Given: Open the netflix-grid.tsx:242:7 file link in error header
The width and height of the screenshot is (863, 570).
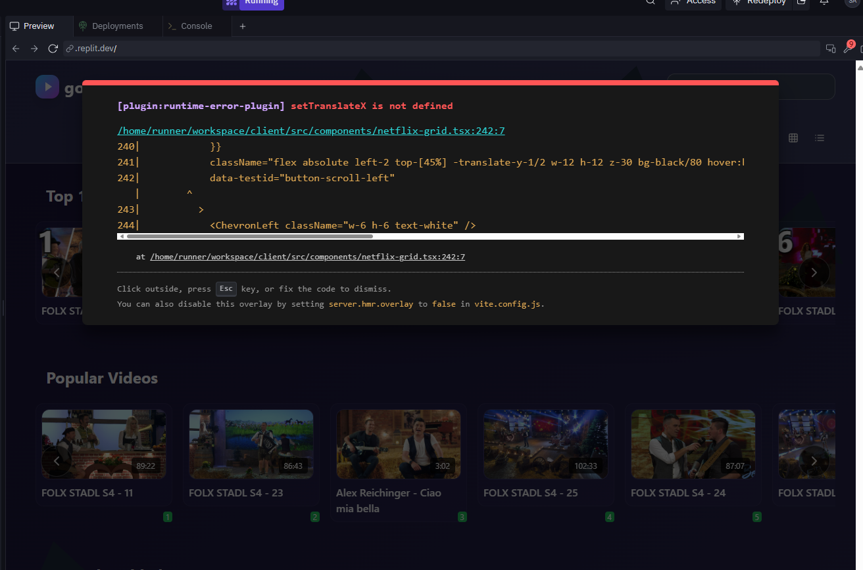Looking at the screenshot, I should coord(311,131).
